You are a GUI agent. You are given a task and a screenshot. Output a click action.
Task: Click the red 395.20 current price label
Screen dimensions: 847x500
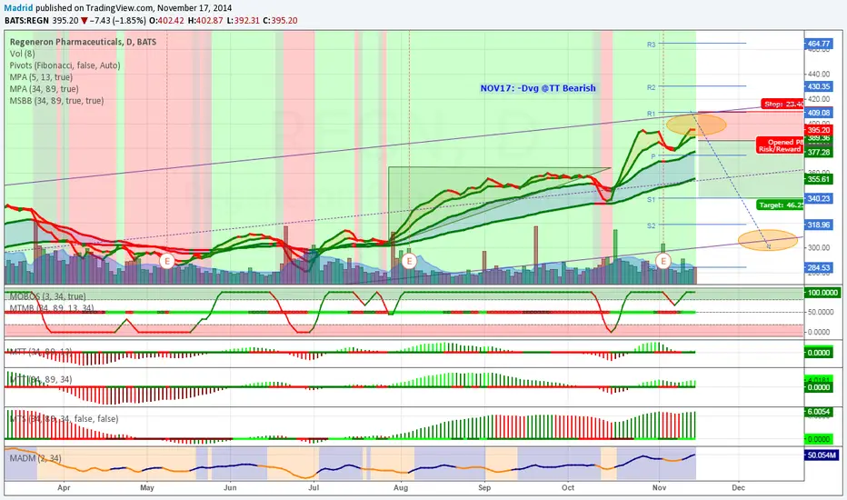819,130
